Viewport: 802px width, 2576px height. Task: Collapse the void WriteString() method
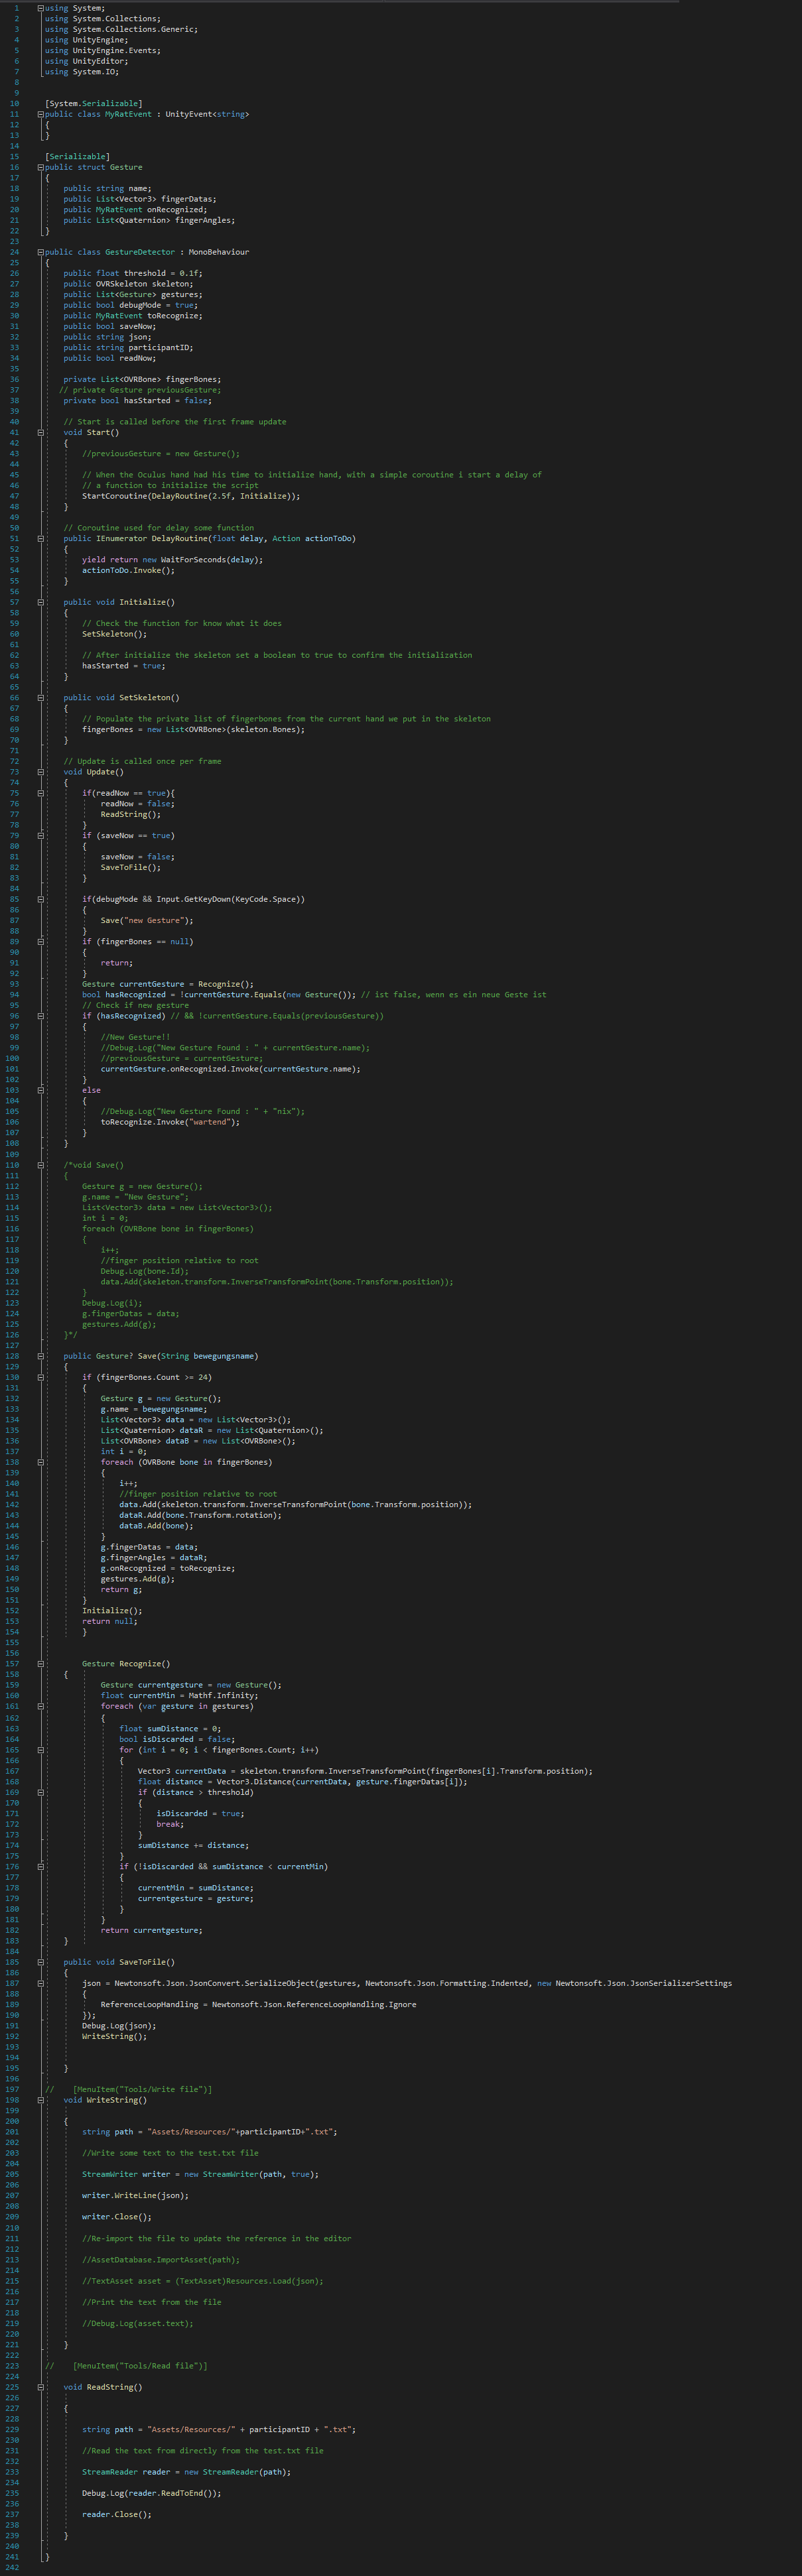point(41,2100)
